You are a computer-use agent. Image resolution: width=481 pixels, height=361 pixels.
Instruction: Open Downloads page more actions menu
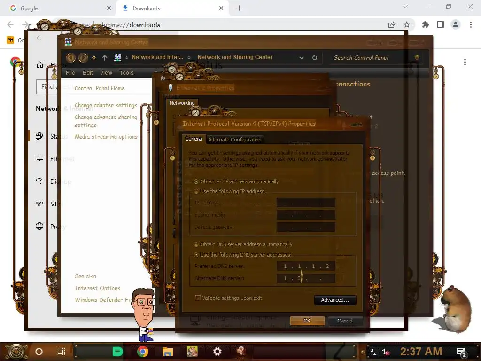pos(465,62)
